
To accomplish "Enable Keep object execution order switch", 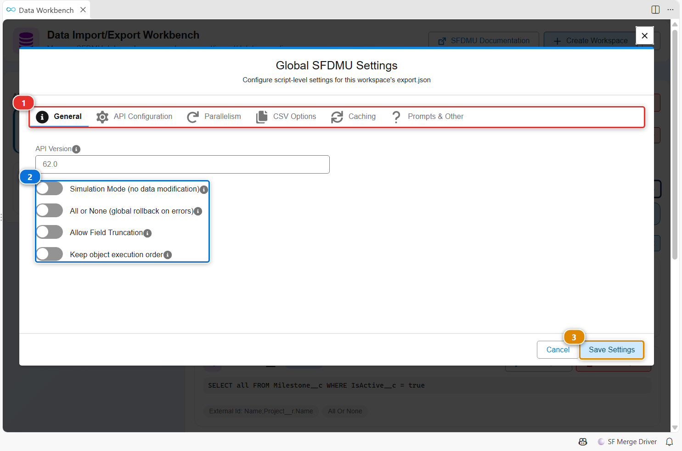I will 50,254.
